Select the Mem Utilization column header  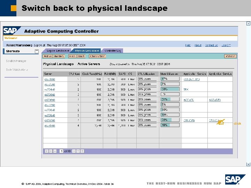tap(170, 74)
